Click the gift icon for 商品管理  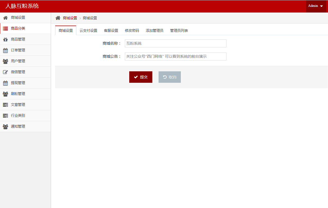pyautogui.click(x=5, y=39)
